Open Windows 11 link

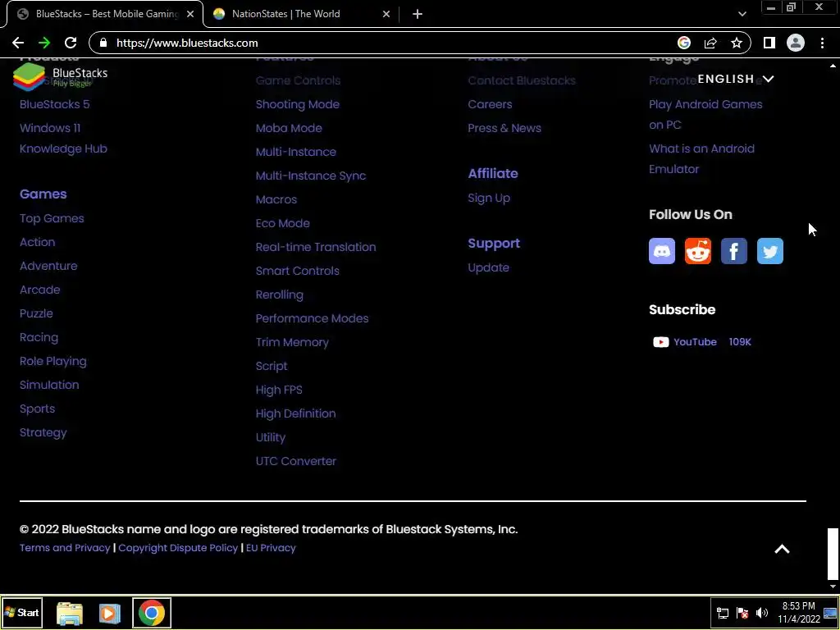tap(50, 128)
